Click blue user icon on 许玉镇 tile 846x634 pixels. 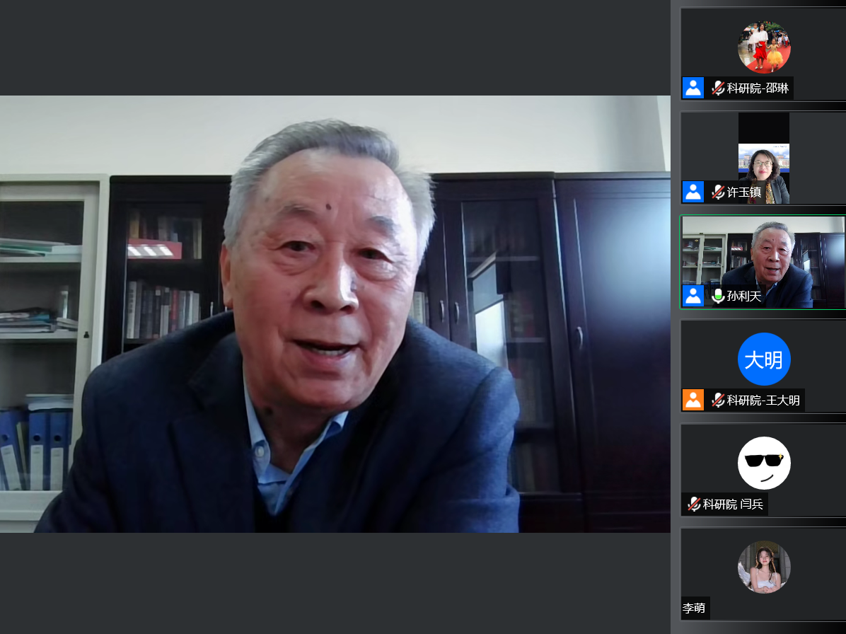[x=693, y=192]
